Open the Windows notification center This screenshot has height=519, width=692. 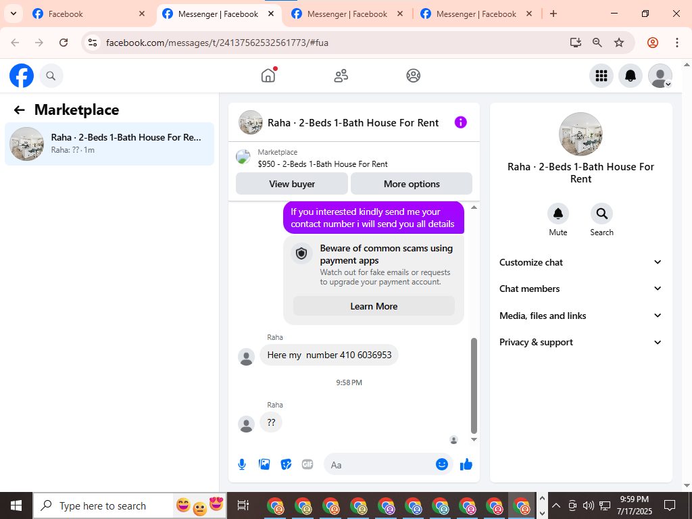(670, 505)
